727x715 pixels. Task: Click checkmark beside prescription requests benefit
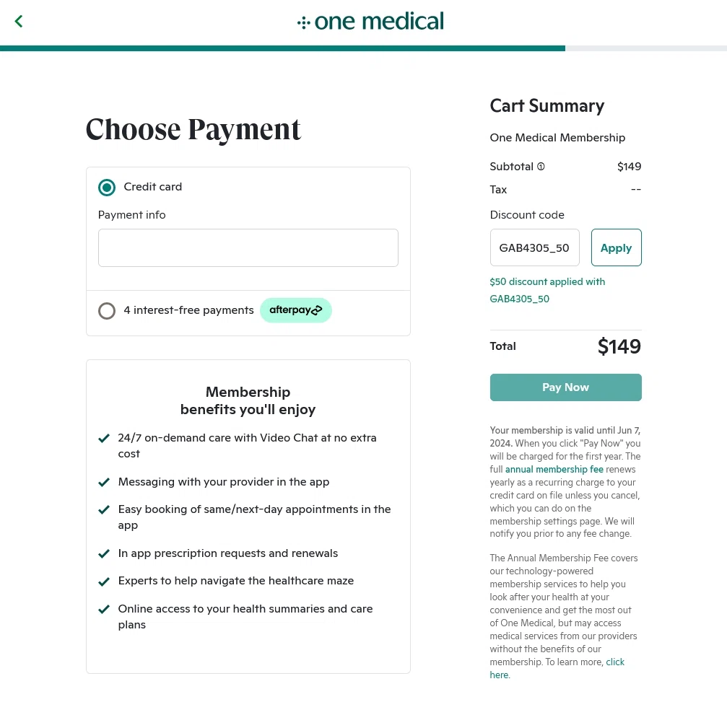tap(104, 553)
